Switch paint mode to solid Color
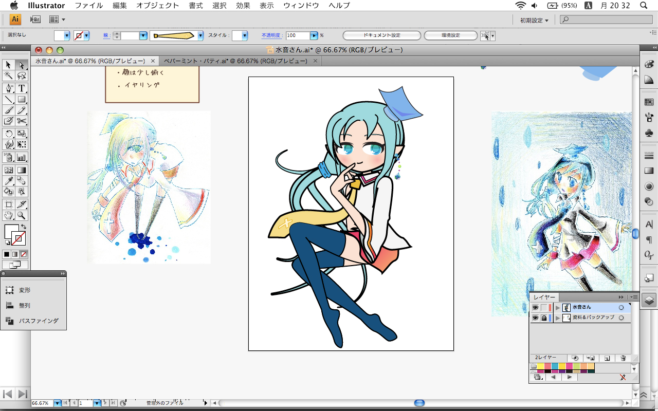 (x=7, y=254)
